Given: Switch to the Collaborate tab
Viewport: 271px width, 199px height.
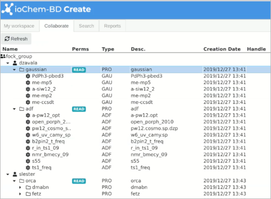Looking at the screenshot, I should point(56,26).
